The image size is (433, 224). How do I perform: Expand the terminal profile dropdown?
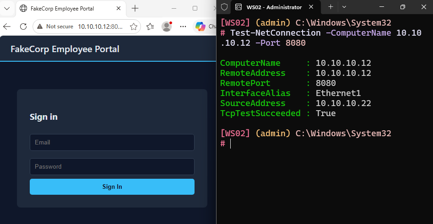(344, 7)
